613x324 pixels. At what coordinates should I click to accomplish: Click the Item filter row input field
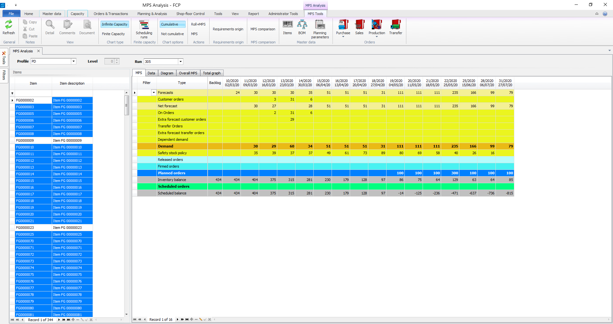33,93
